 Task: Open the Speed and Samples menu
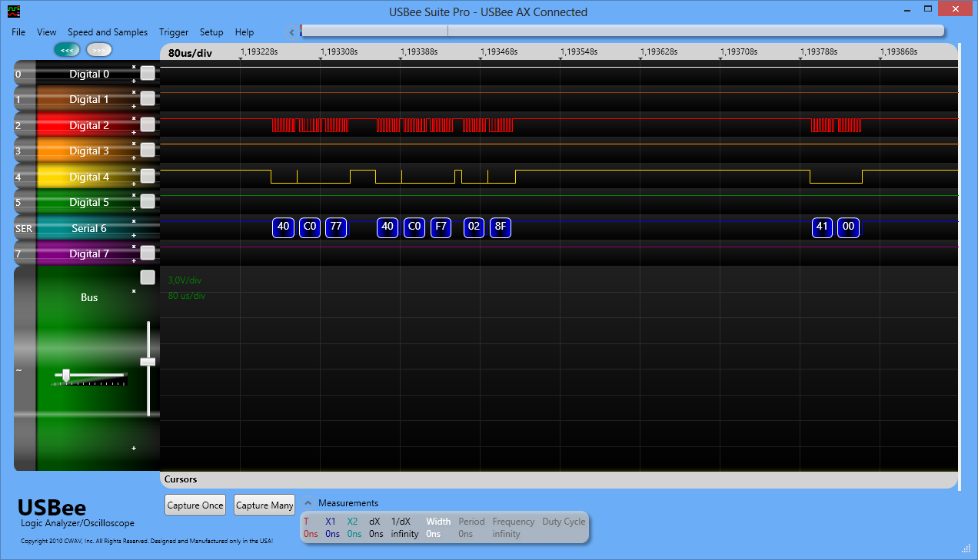pyautogui.click(x=108, y=32)
